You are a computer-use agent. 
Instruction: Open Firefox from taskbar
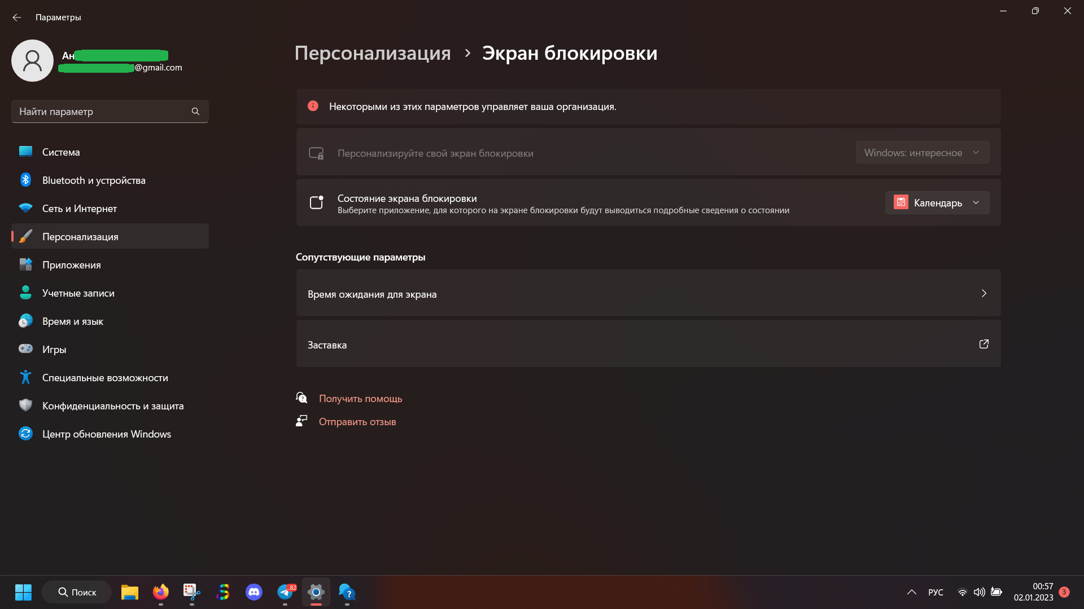click(x=161, y=592)
